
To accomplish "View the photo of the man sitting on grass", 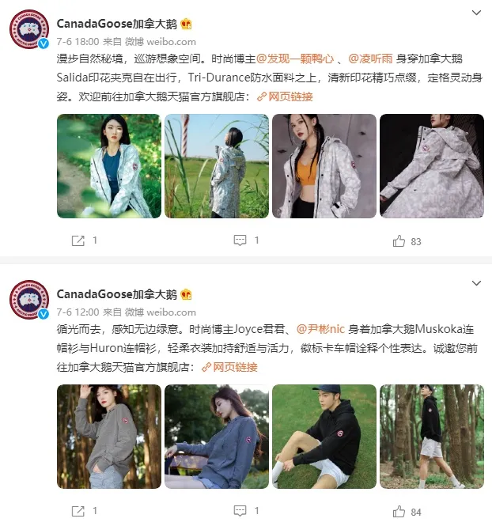I will pyautogui.click(x=324, y=437).
